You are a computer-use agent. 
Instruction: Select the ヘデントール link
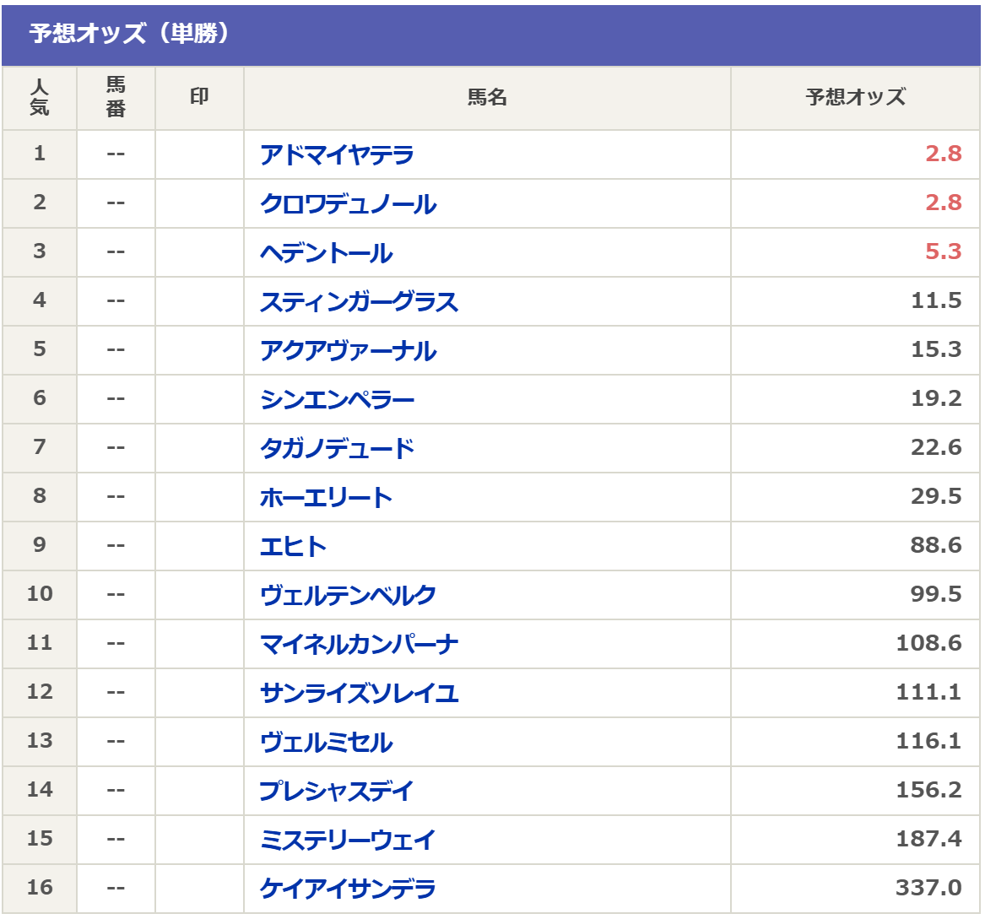click(x=326, y=252)
